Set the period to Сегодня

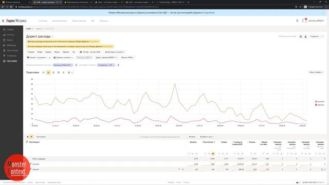(x=31, y=52)
